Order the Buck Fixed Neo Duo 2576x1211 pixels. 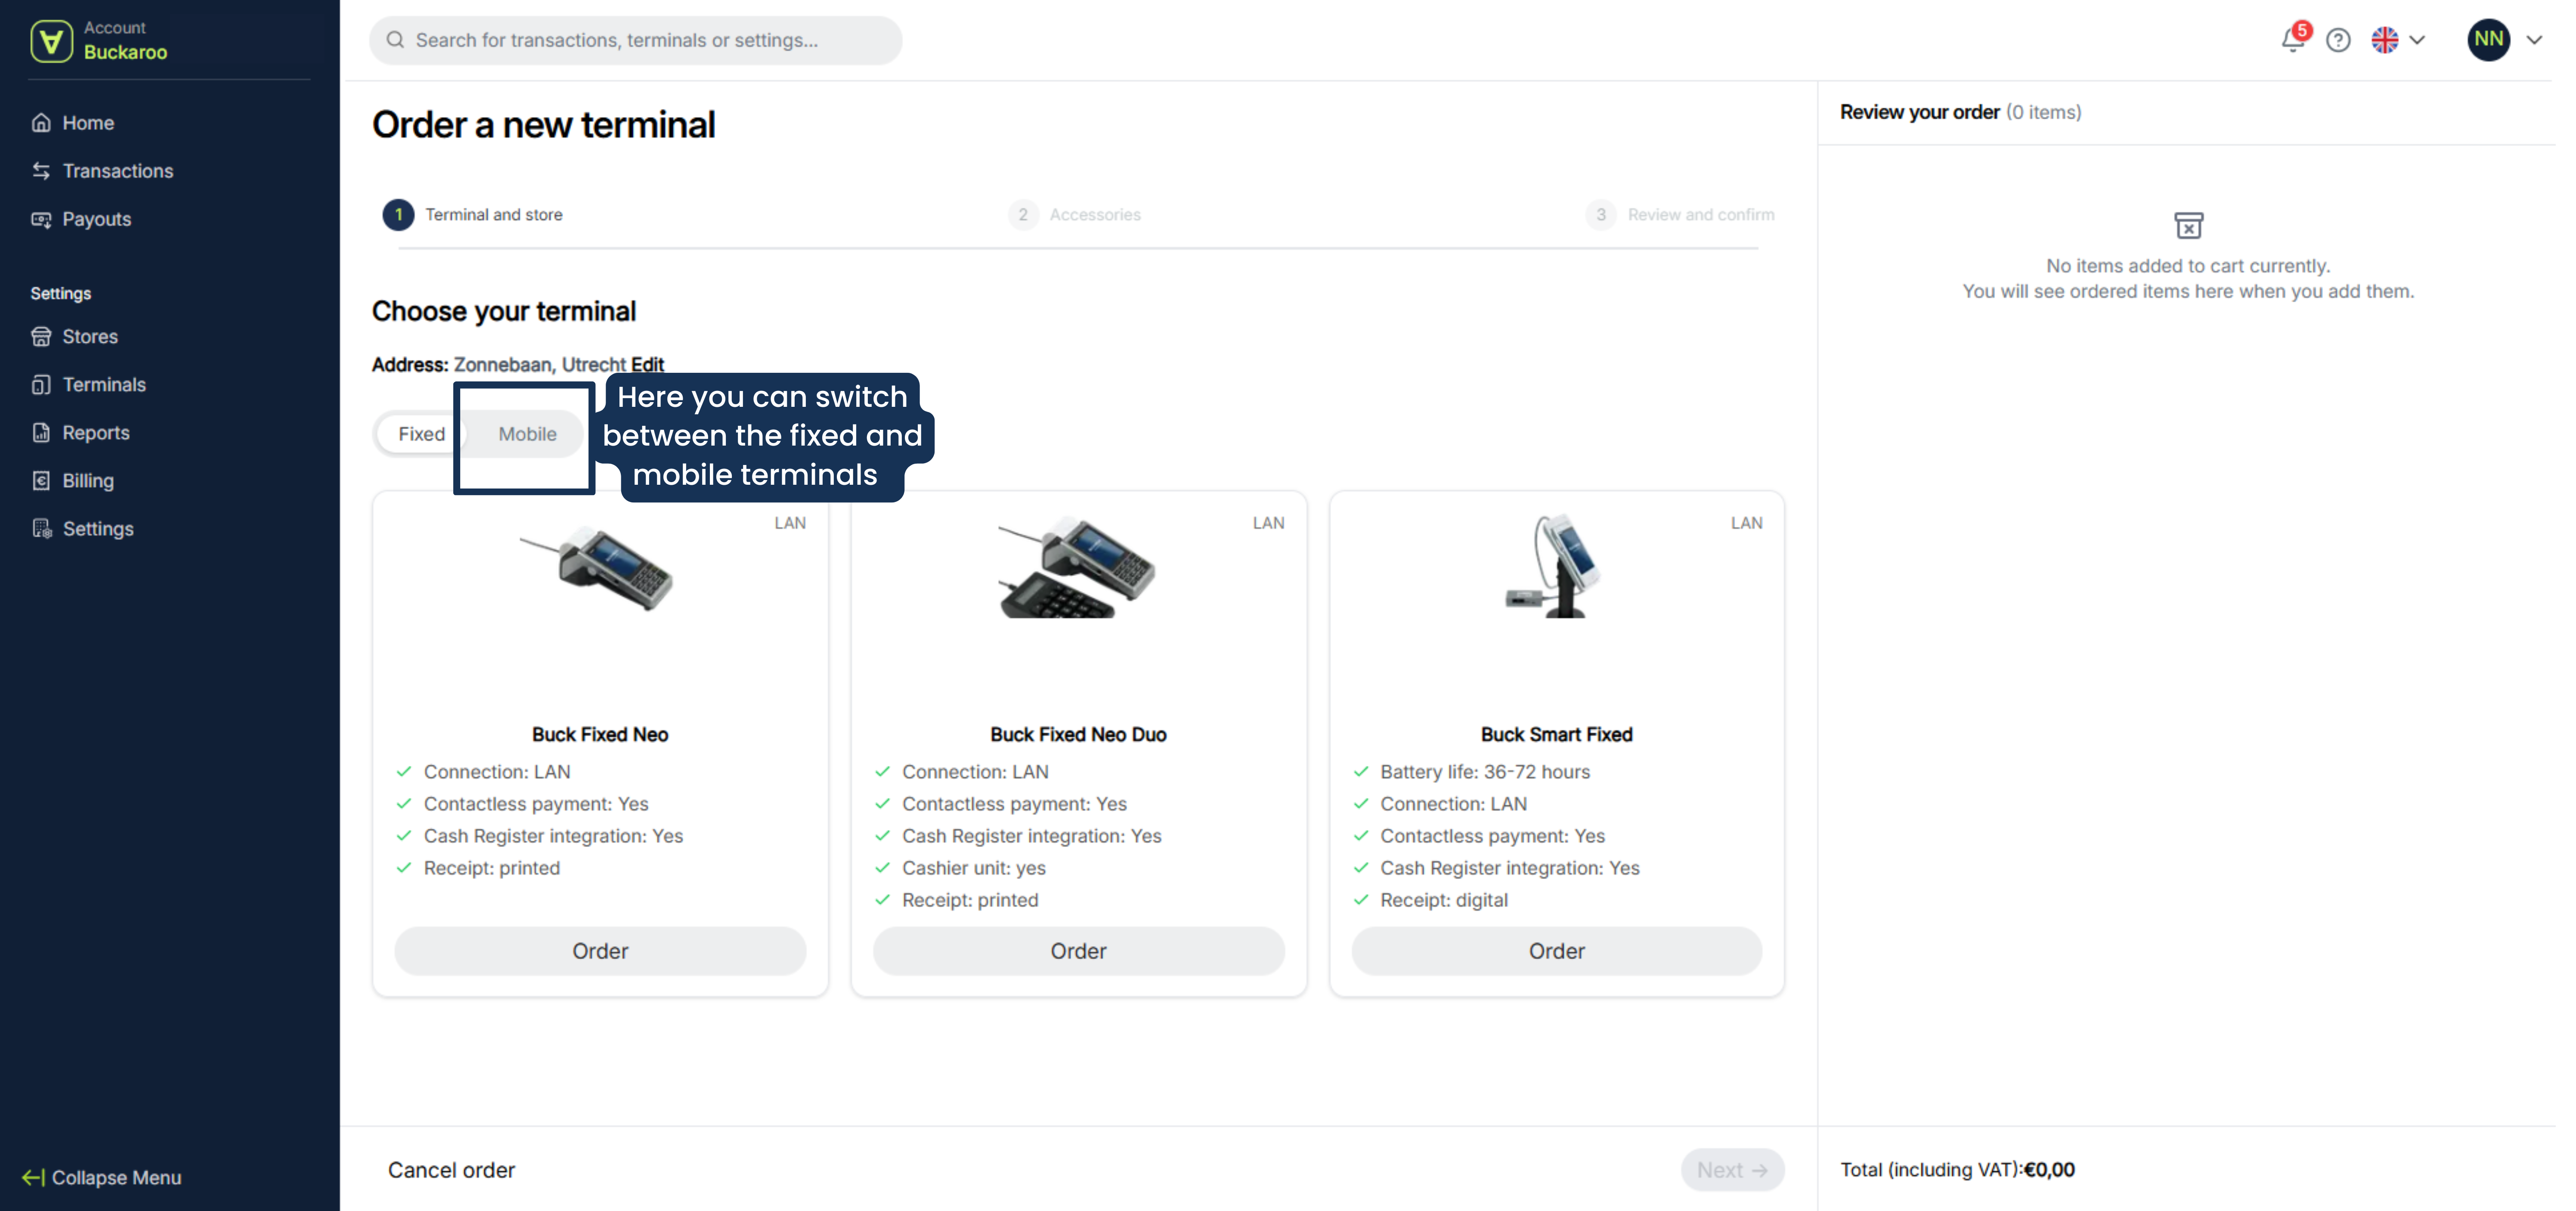(1078, 951)
